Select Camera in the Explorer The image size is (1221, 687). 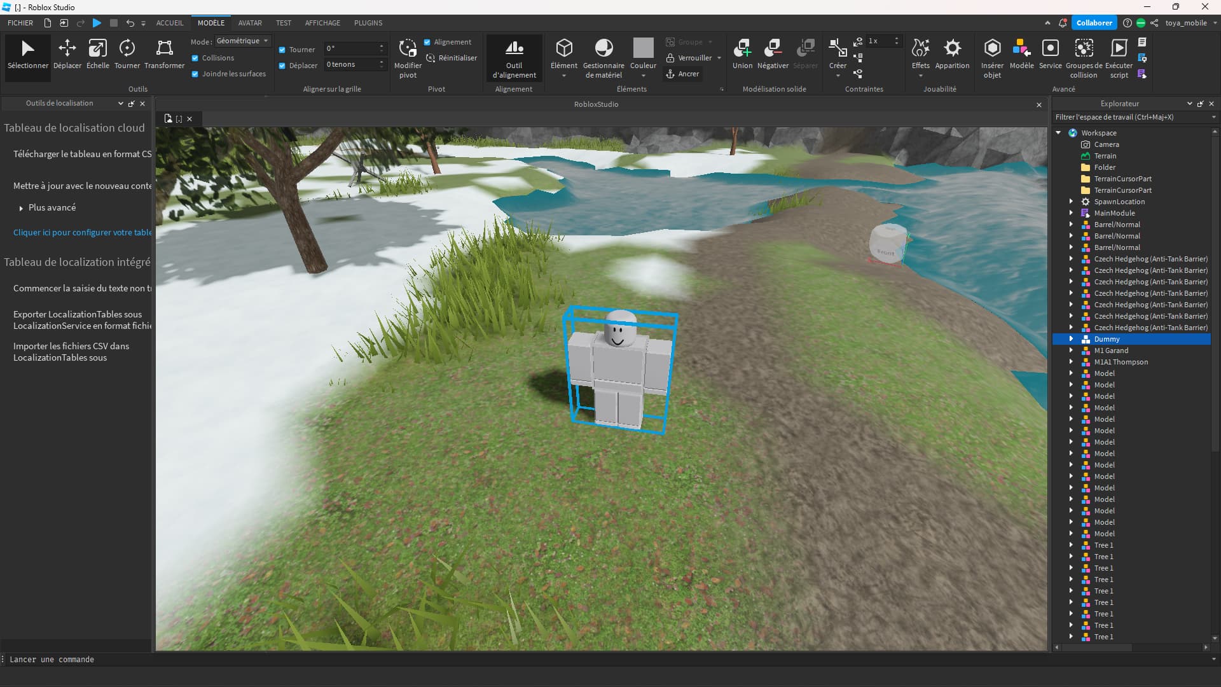point(1107,144)
